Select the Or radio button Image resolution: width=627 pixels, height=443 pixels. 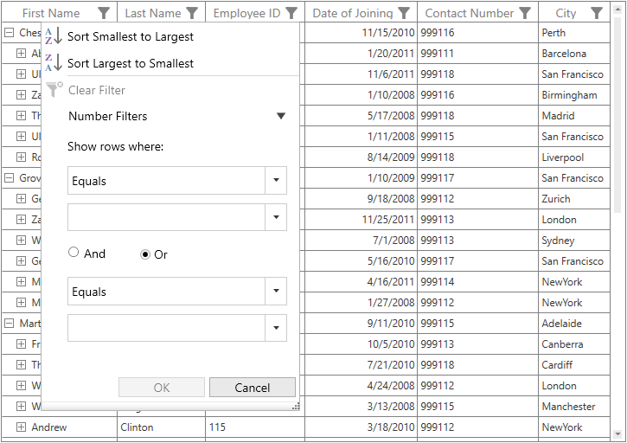[x=145, y=254]
